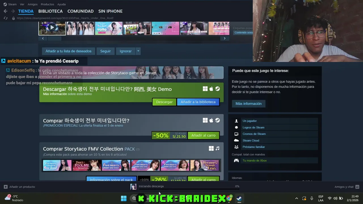Click Añadir a la biblioteca button

(198, 102)
